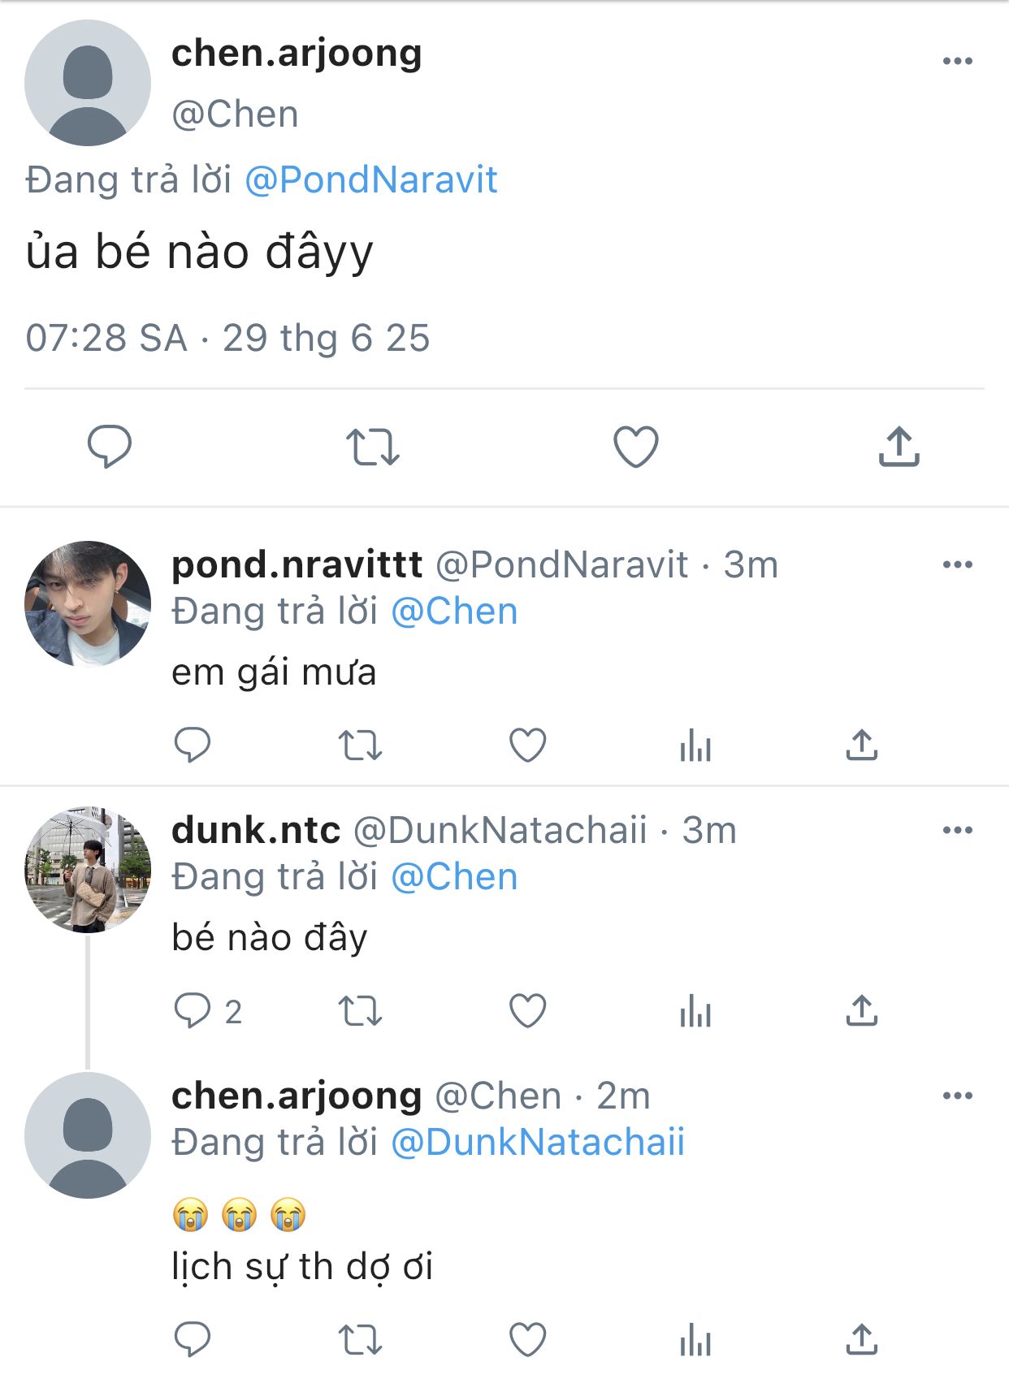
Task: Like dunk.ntc's "bé nào đây" reply
Action: click(x=527, y=1011)
